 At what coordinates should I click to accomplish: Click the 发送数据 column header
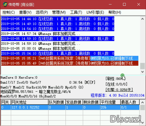point(74,102)
